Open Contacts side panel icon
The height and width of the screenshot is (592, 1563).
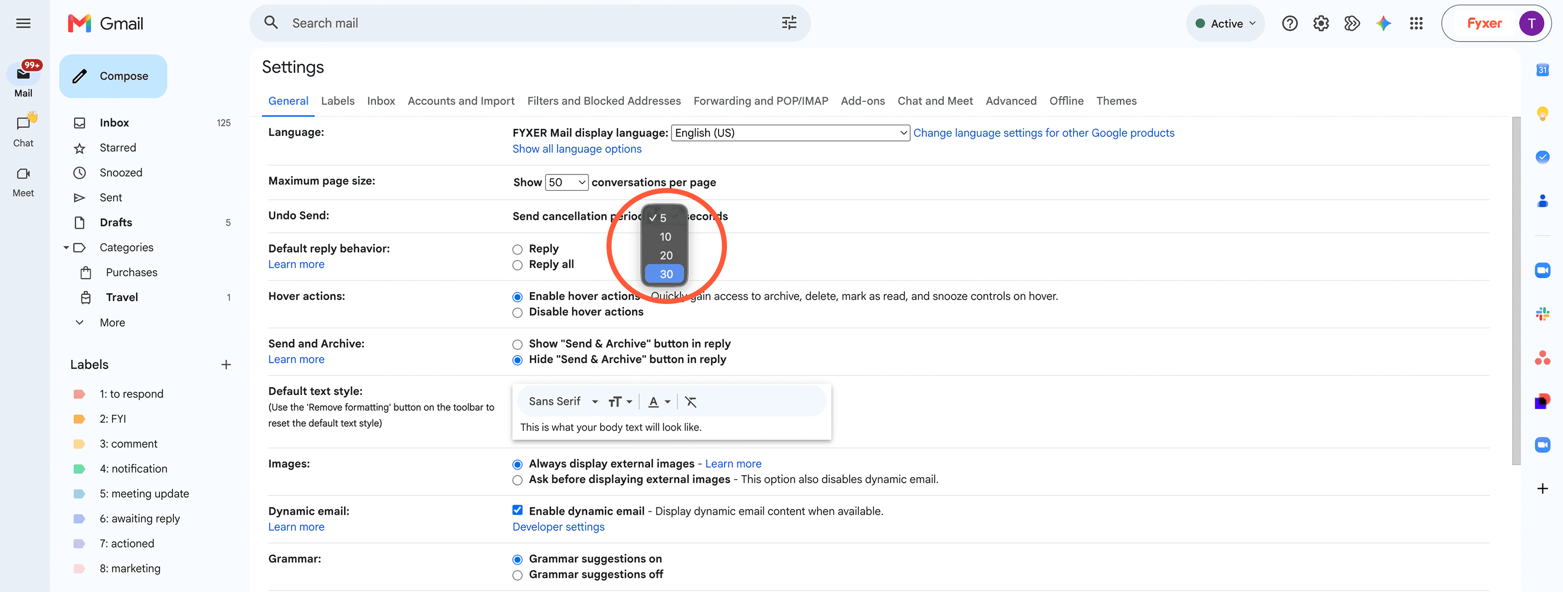1542,200
